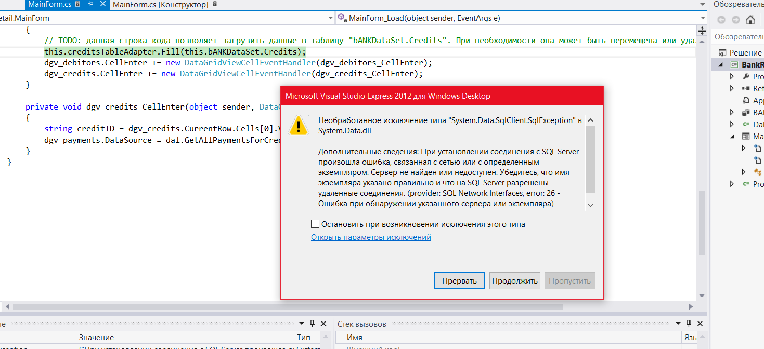Expand the BAN dataset node
Image resolution: width=764 pixels, height=349 pixels.
coord(732,112)
